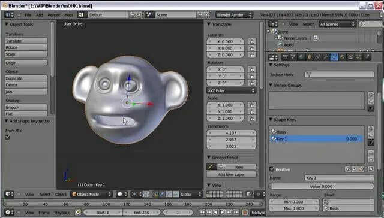Open the 3D view Select menu

click(45, 194)
